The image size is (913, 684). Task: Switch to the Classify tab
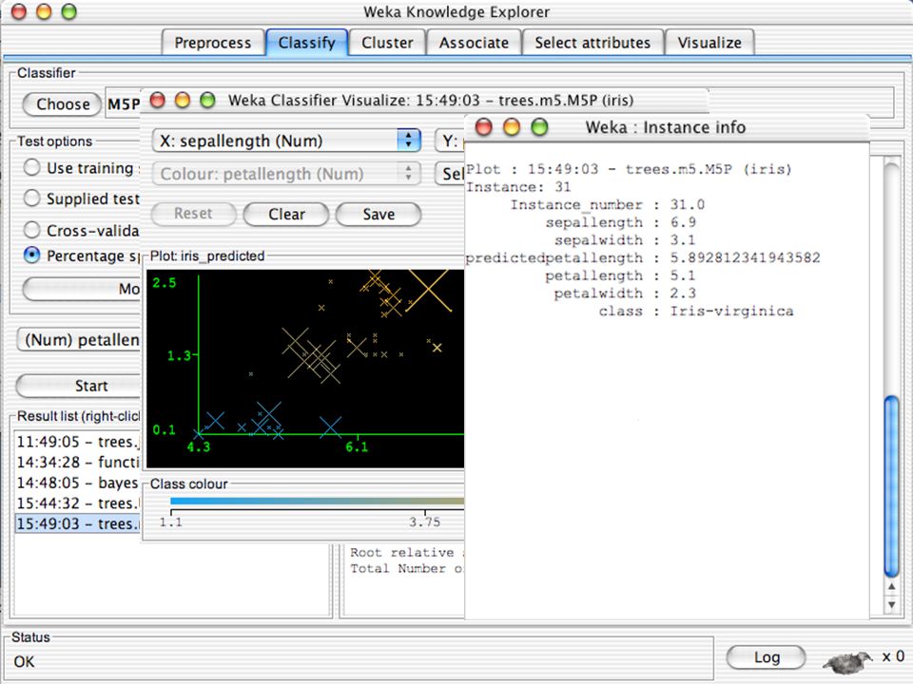[x=307, y=43]
